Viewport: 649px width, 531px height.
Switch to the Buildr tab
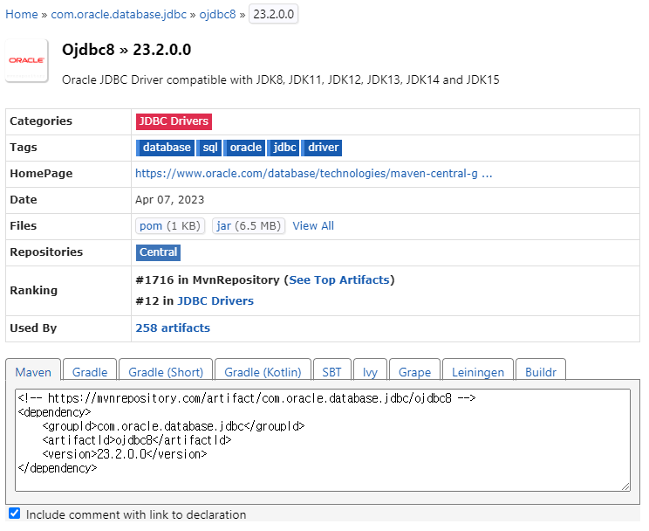click(x=541, y=371)
